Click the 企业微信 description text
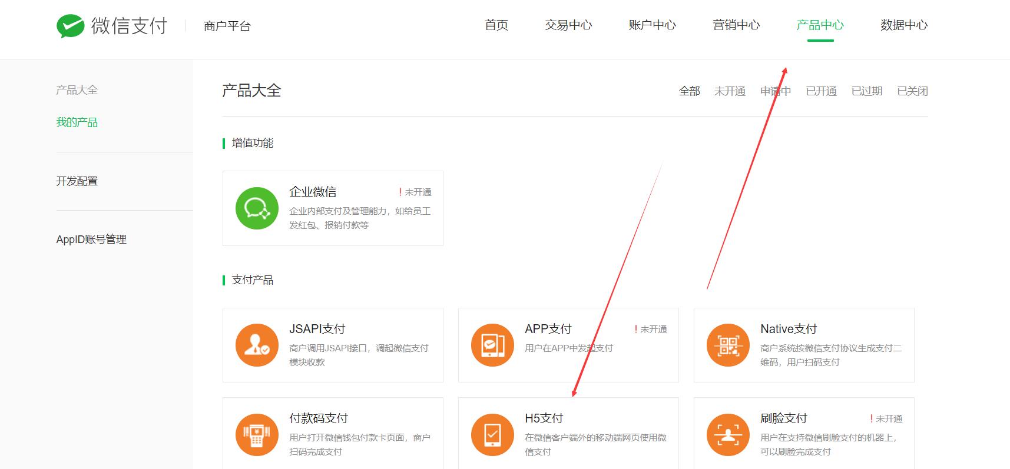The height and width of the screenshot is (469, 1010). tap(360, 218)
